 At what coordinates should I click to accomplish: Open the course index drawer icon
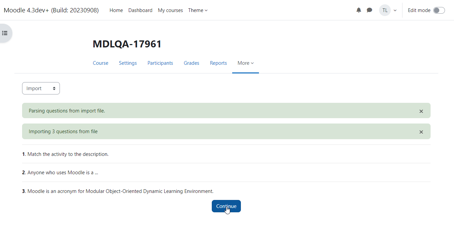click(x=5, y=33)
